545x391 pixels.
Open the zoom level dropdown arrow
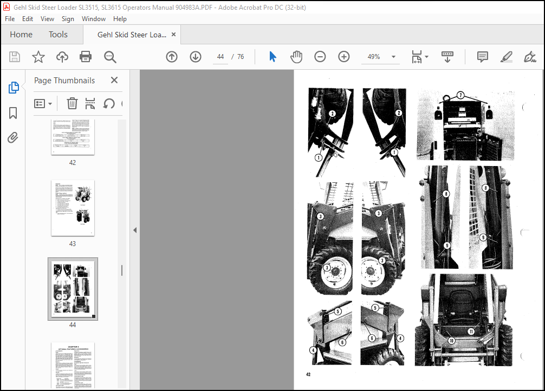pyautogui.click(x=393, y=57)
